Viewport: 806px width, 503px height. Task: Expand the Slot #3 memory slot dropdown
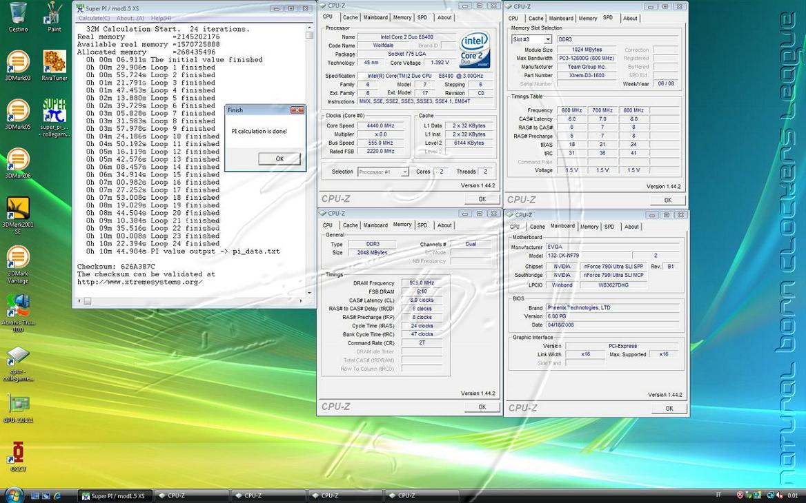point(548,39)
